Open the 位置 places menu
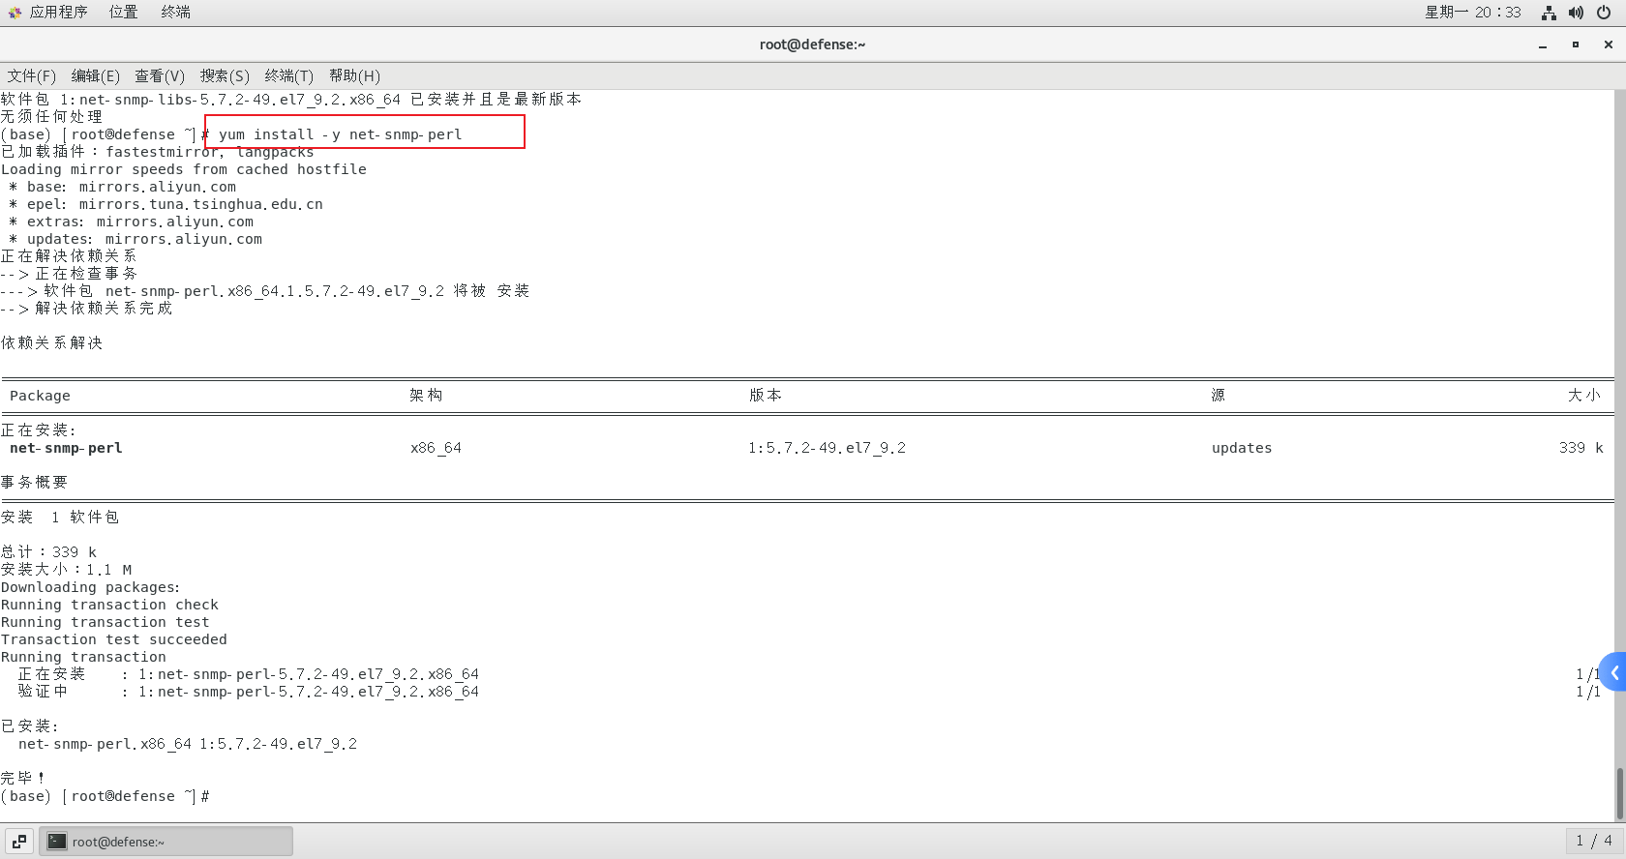The image size is (1626, 859). pos(123,12)
